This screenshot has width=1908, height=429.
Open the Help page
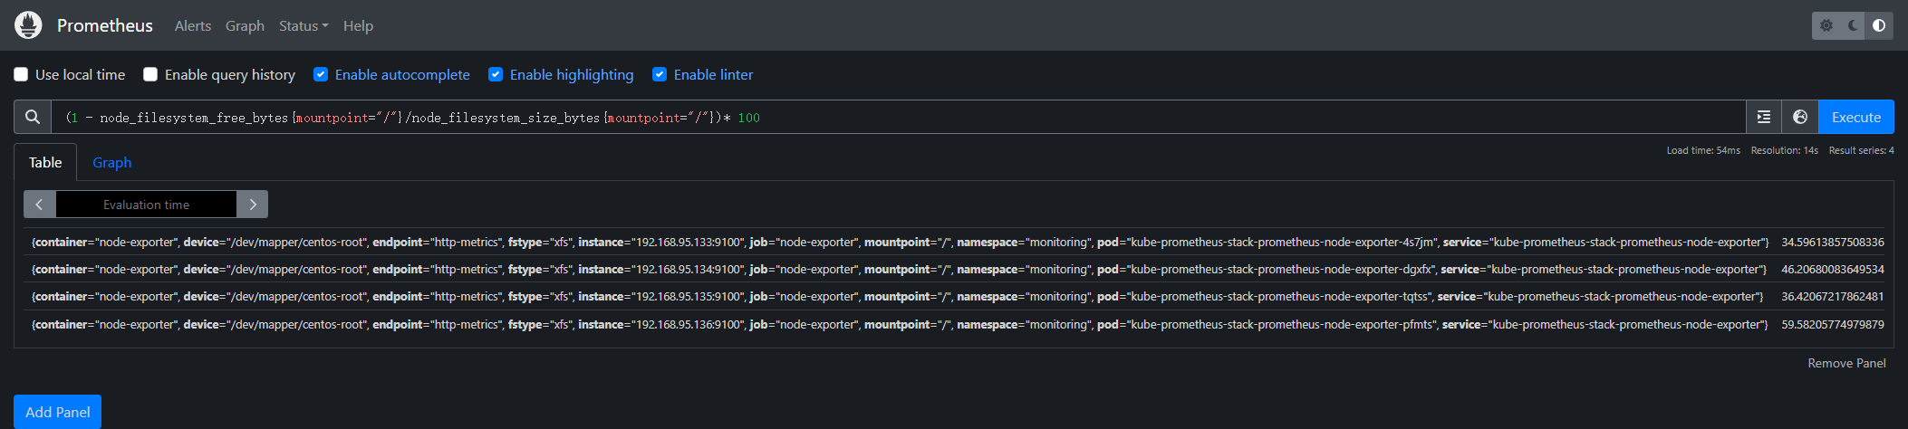358,26
